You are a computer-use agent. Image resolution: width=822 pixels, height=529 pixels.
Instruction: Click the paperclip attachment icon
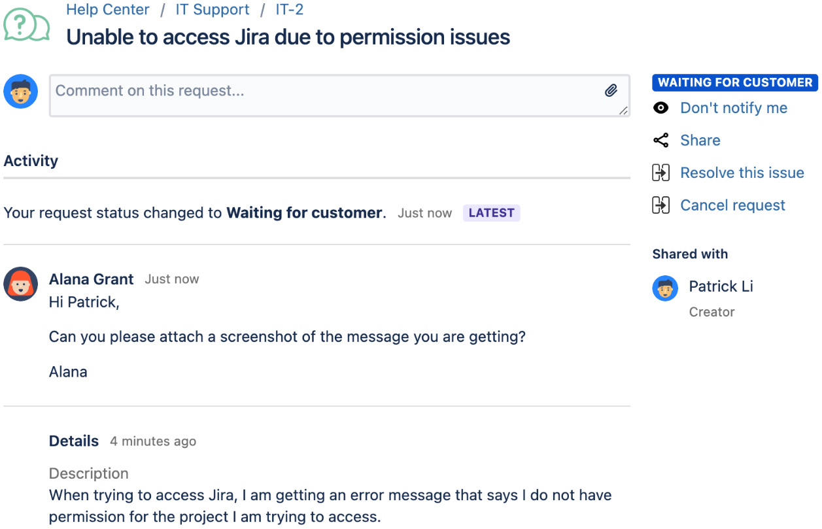[x=612, y=90]
